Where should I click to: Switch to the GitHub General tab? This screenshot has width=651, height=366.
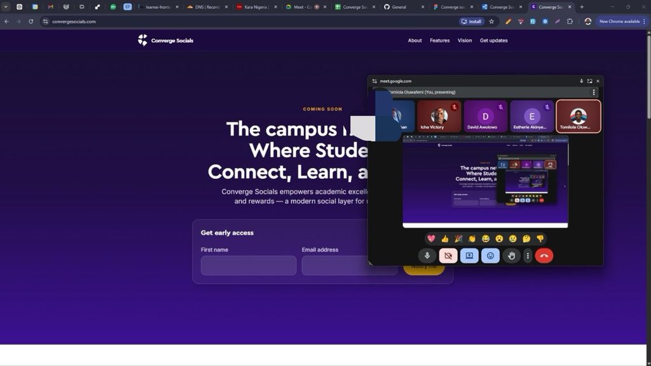(x=404, y=7)
